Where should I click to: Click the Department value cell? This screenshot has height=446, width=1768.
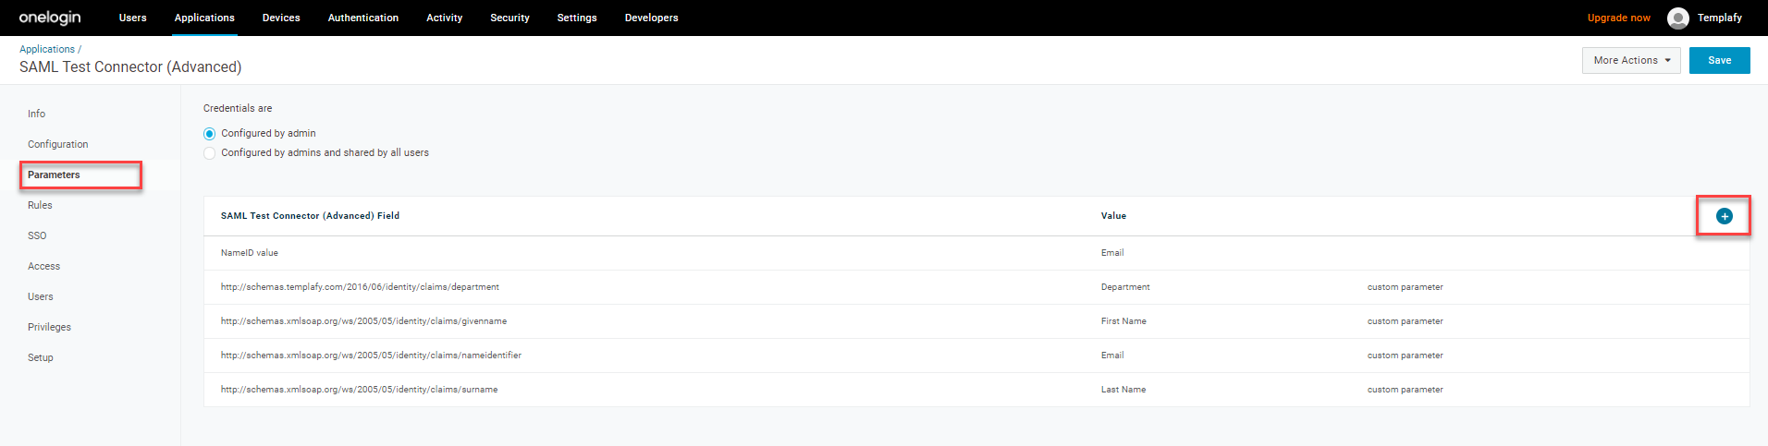tap(1125, 287)
